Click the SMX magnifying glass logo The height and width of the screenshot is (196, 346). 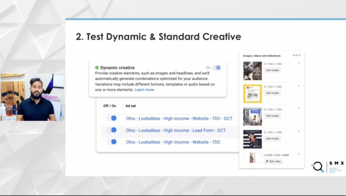318,167
